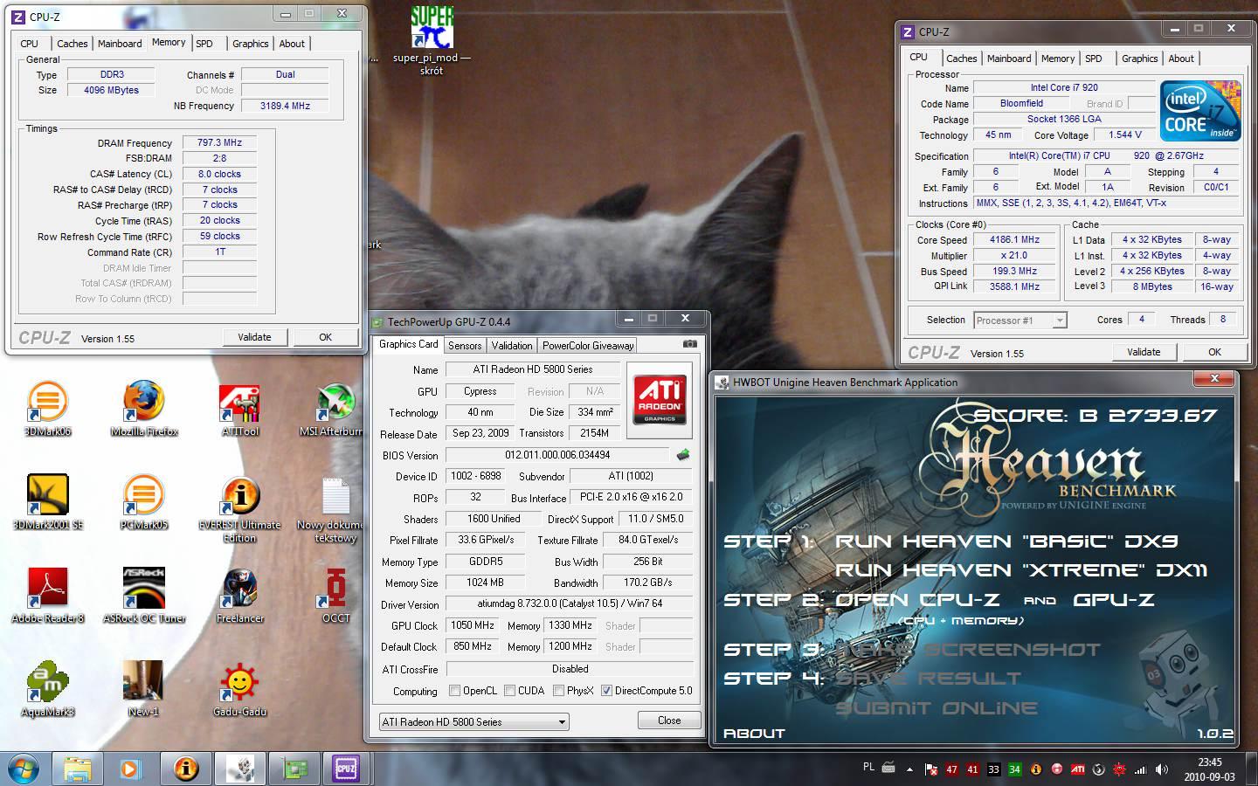This screenshot has width=1258, height=786.
Task: Open Memory tab in right CPU-Z window
Action: click(1058, 59)
